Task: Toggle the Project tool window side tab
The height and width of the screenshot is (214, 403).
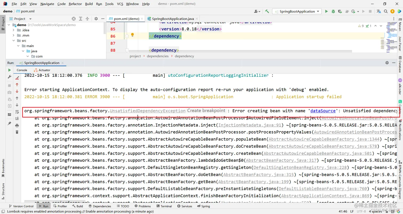Action: tap(3, 24)
